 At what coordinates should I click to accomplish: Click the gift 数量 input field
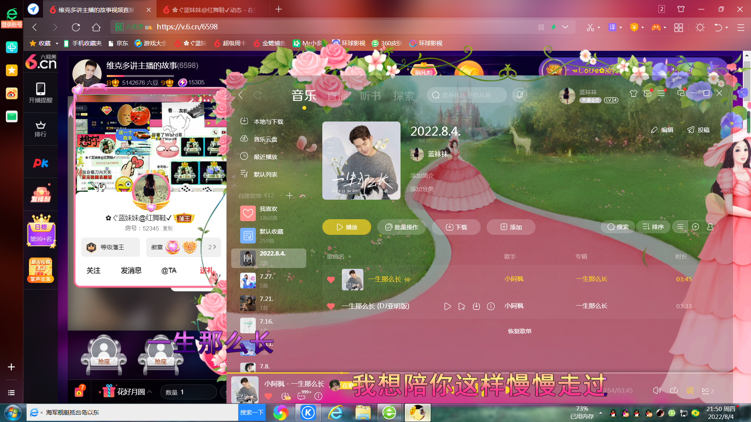click(189, 392)
